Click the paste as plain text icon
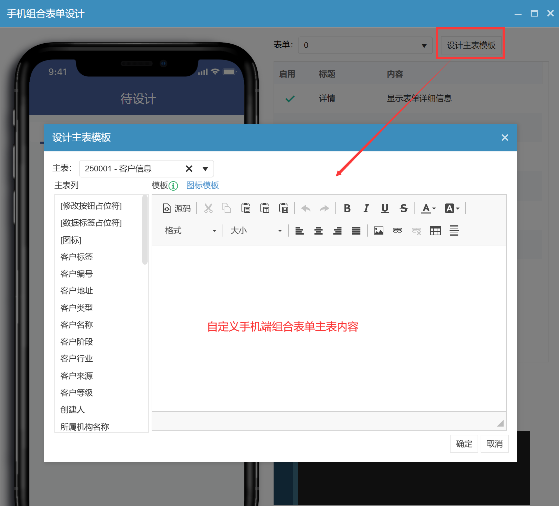Image resolution: width=559 pixels, height=506 pixels. (265, 209)
